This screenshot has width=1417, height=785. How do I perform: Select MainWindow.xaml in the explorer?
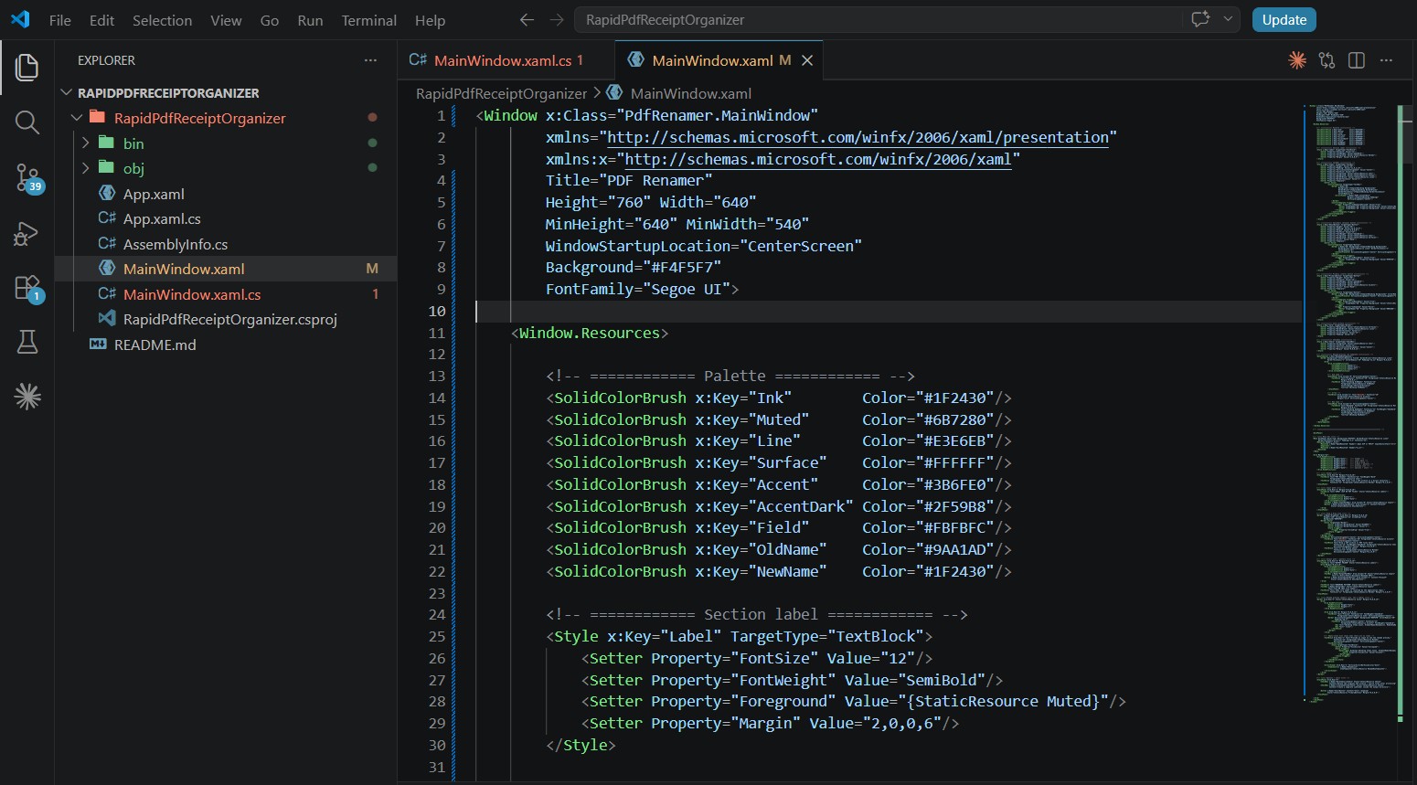(x=226, y=269)
